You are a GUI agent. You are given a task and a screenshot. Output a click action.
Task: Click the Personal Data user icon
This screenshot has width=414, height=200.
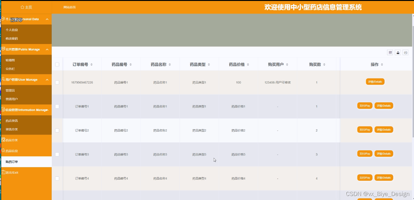coord(3,19)
